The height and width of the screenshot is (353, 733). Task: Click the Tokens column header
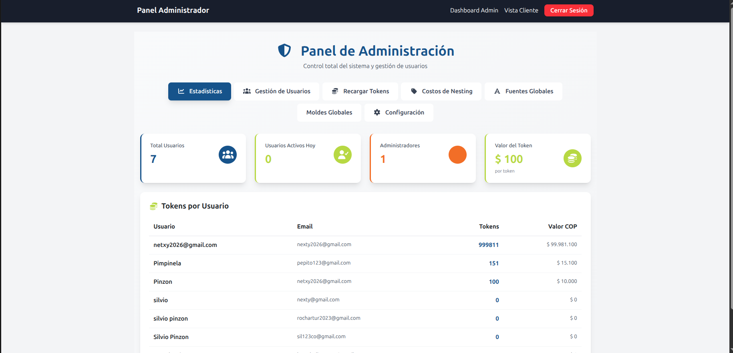click(x=489, y=227)
